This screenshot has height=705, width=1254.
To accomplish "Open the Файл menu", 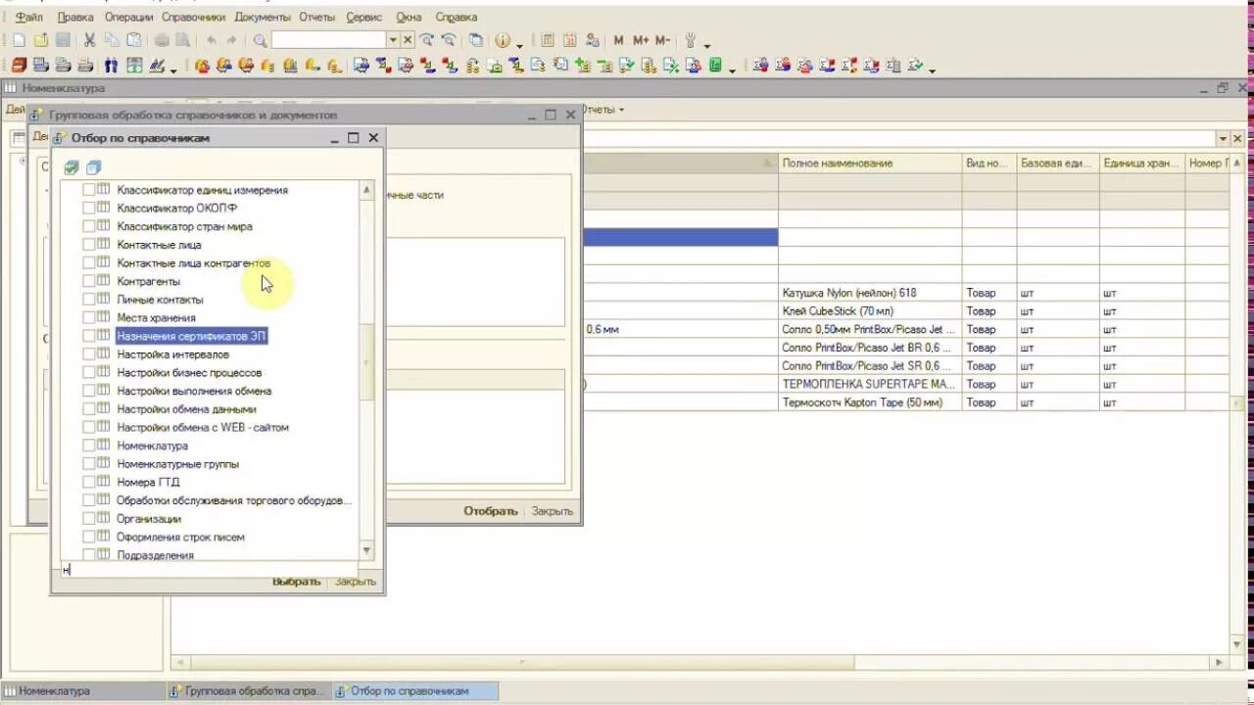I will [x=29, y=17].
